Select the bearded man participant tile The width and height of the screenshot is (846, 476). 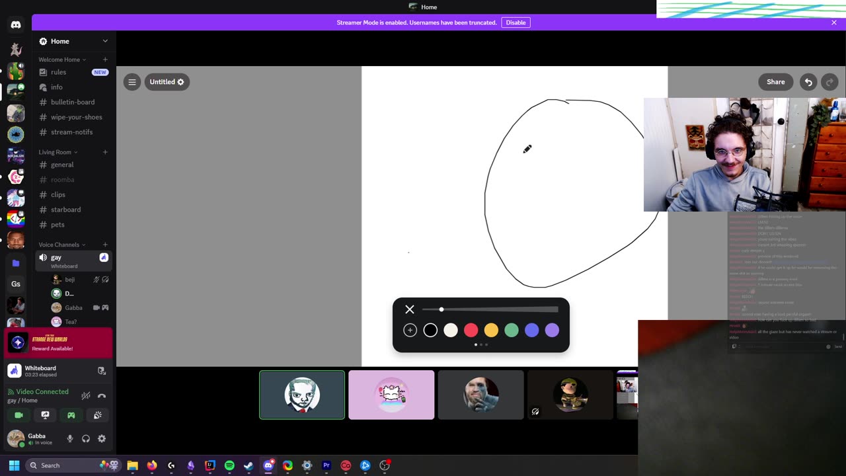[481, 395]
